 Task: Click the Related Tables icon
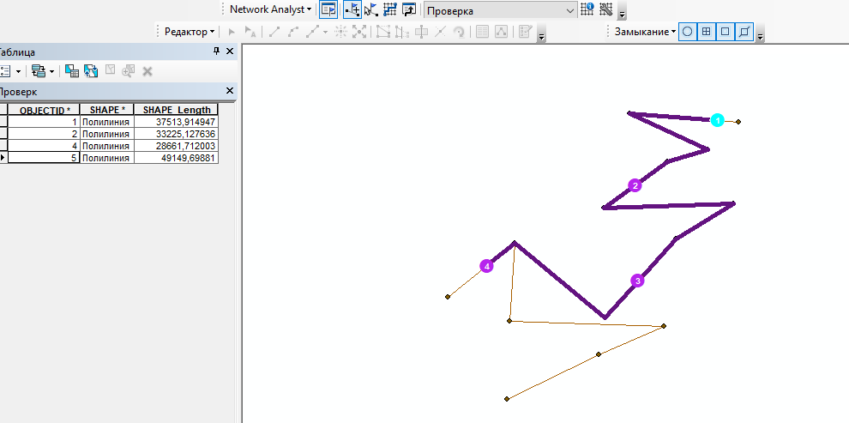39,71
